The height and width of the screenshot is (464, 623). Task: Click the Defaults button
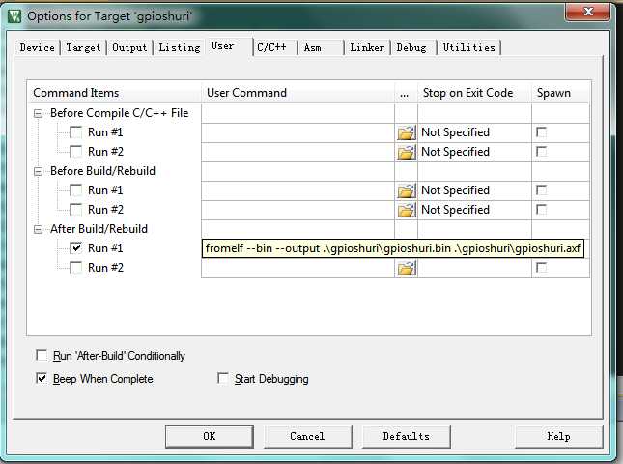pyautogui.click(x=406, y=437)
